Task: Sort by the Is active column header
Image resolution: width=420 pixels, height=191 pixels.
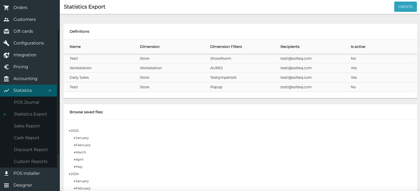Action: coord(358,47)
